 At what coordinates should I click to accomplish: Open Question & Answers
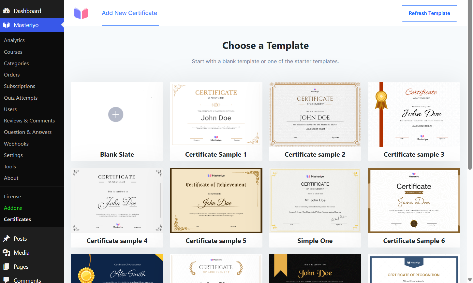tap(28, 132)
